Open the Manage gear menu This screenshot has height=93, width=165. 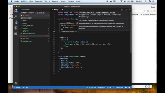(16, 83)
